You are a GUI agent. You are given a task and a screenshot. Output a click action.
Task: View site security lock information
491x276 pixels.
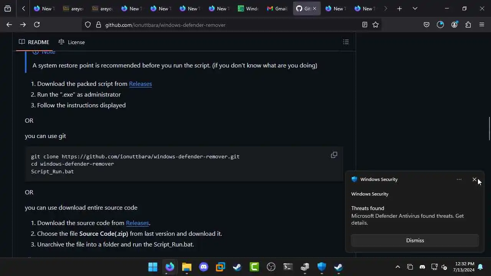[98, 25]
